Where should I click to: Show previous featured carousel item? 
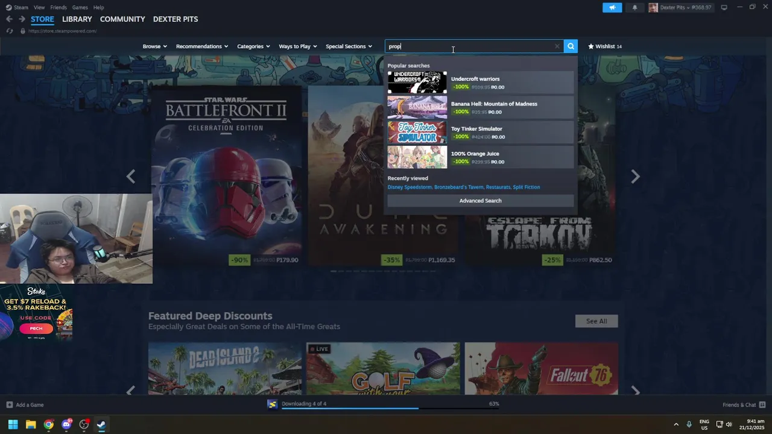pyautogui.click(x=131, y=176)
